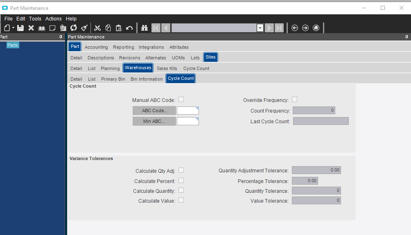Undo the last change

tap(129, 28)
